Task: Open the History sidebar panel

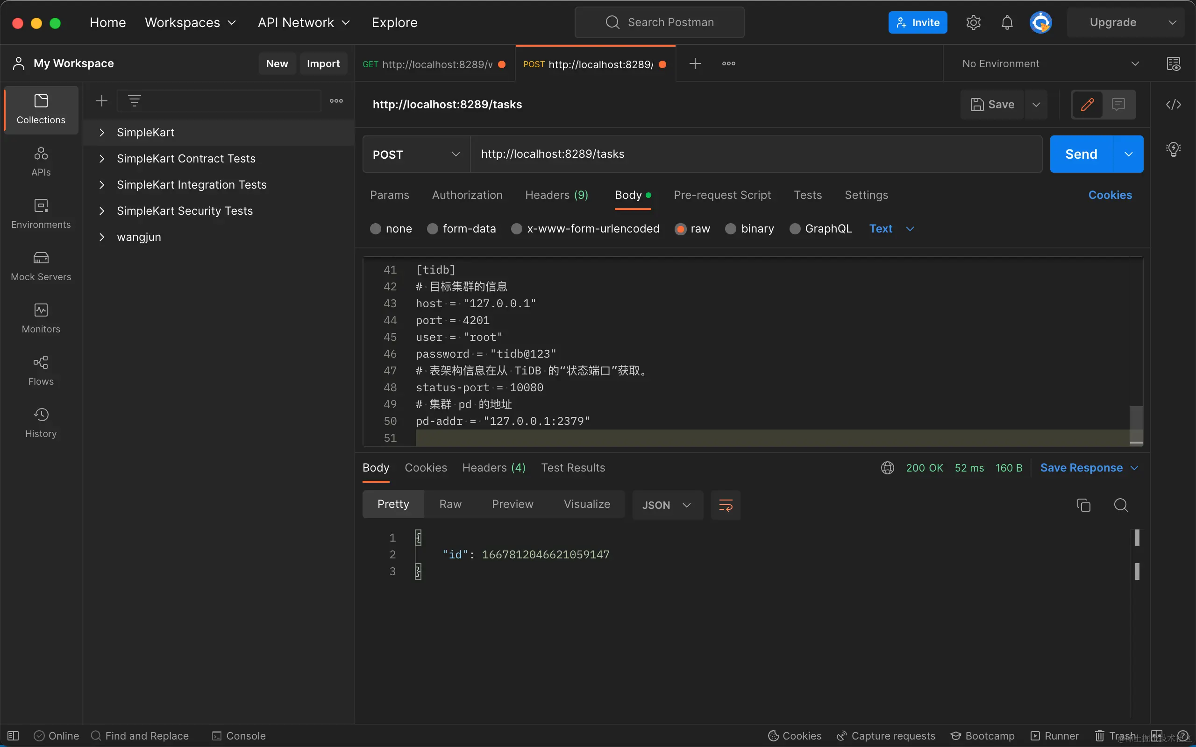Action: 41,423
